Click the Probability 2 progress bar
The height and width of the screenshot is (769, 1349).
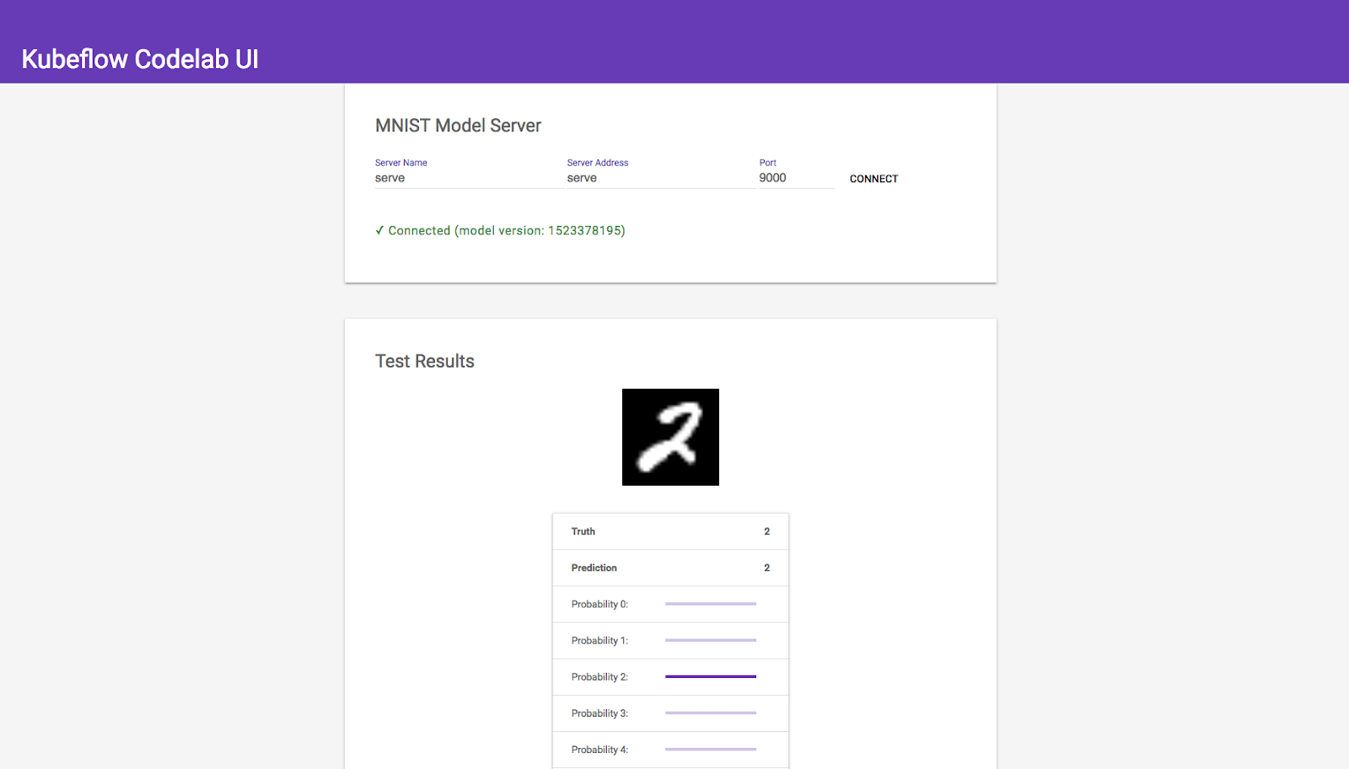pyautogui.click(x=711, y=676)
